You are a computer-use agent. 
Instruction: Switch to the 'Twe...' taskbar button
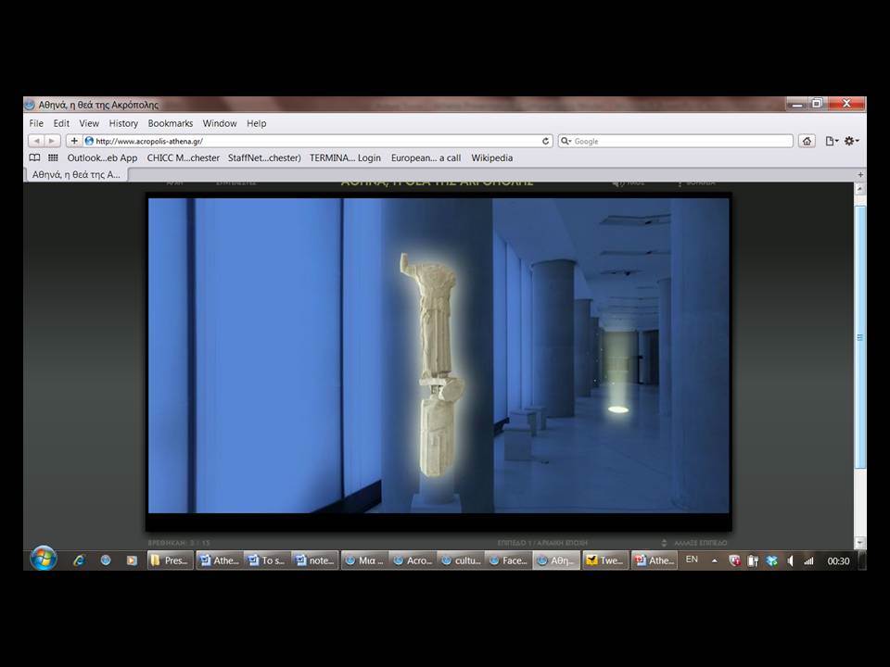point(605,560)
